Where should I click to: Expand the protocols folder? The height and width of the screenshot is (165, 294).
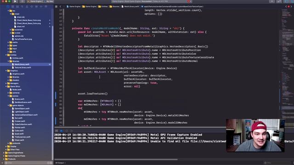point(8,143)
